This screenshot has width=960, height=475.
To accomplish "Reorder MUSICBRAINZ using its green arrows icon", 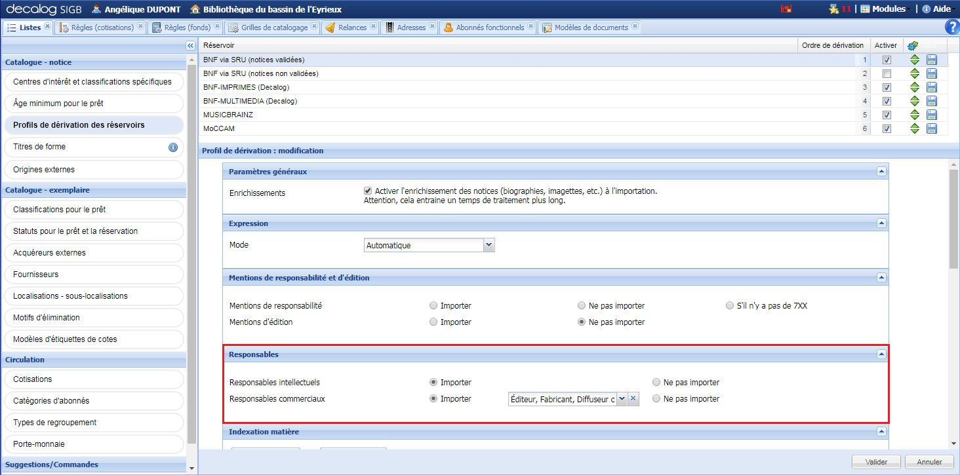I will [915, 115].
